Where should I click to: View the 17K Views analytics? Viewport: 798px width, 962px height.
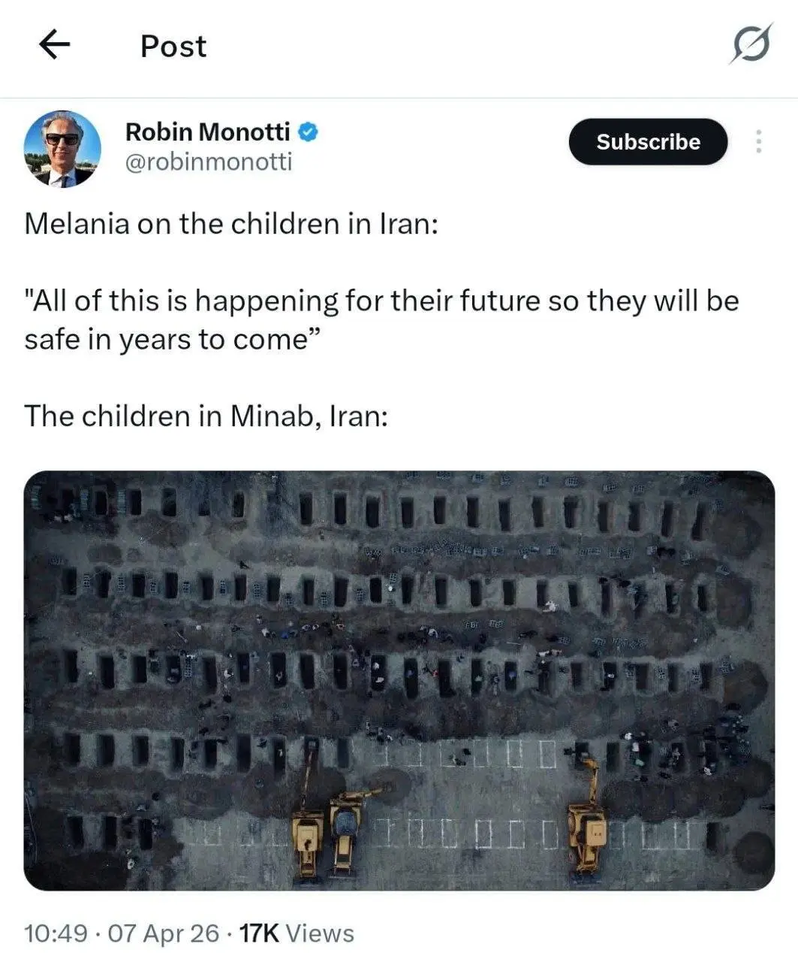point(297,933)
